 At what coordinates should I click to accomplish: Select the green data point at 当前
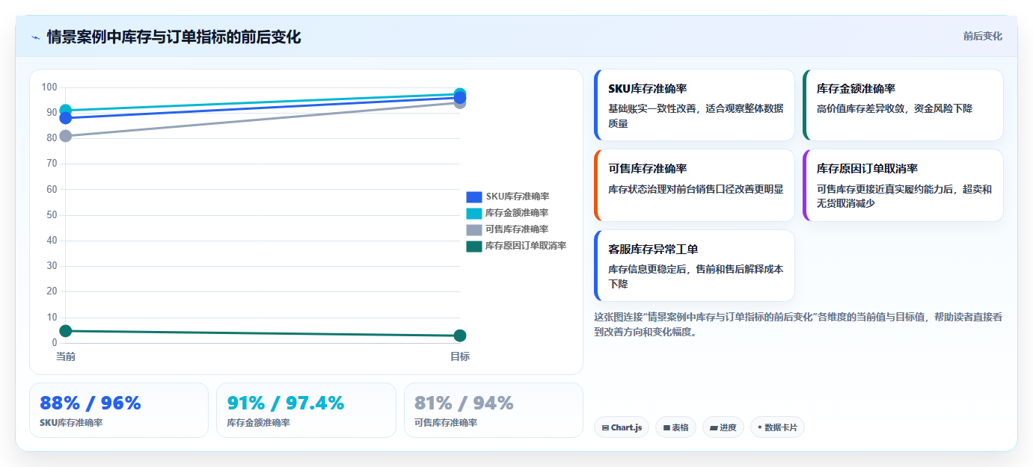pyautogui.click(x=66, y=331)
